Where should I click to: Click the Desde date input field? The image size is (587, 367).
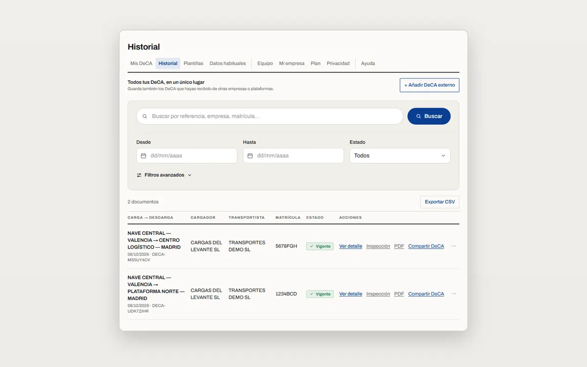coord(187,156)
